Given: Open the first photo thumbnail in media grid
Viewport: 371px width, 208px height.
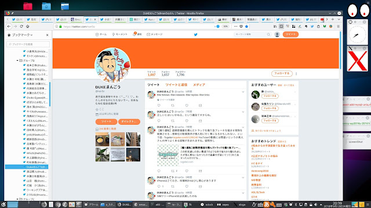Looking at the screenshot, I should [102, 139].
